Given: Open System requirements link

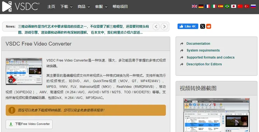Looking at the screenshot, I should [x=203, y=50].
